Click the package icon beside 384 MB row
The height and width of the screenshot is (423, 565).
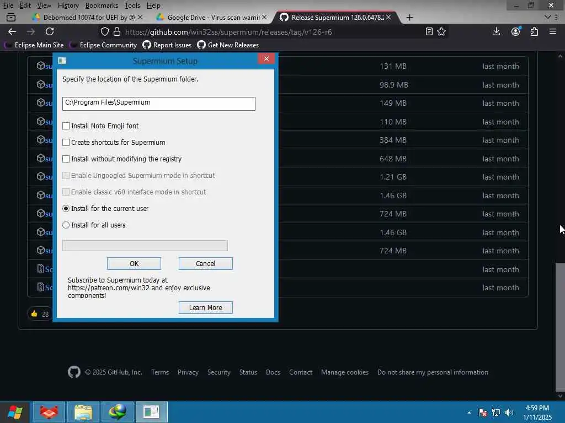point(40,139)
